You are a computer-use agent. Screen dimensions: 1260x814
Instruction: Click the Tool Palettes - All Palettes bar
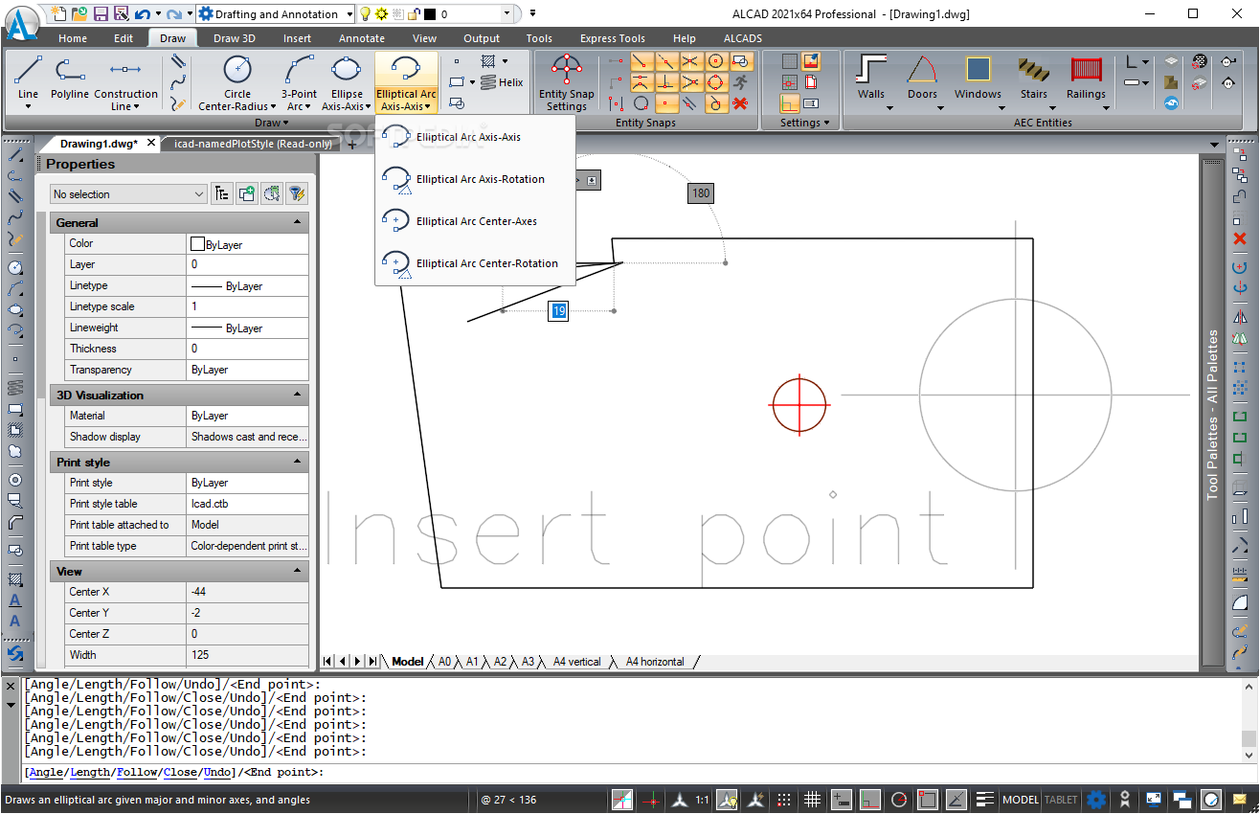[x=1213, y=414]
